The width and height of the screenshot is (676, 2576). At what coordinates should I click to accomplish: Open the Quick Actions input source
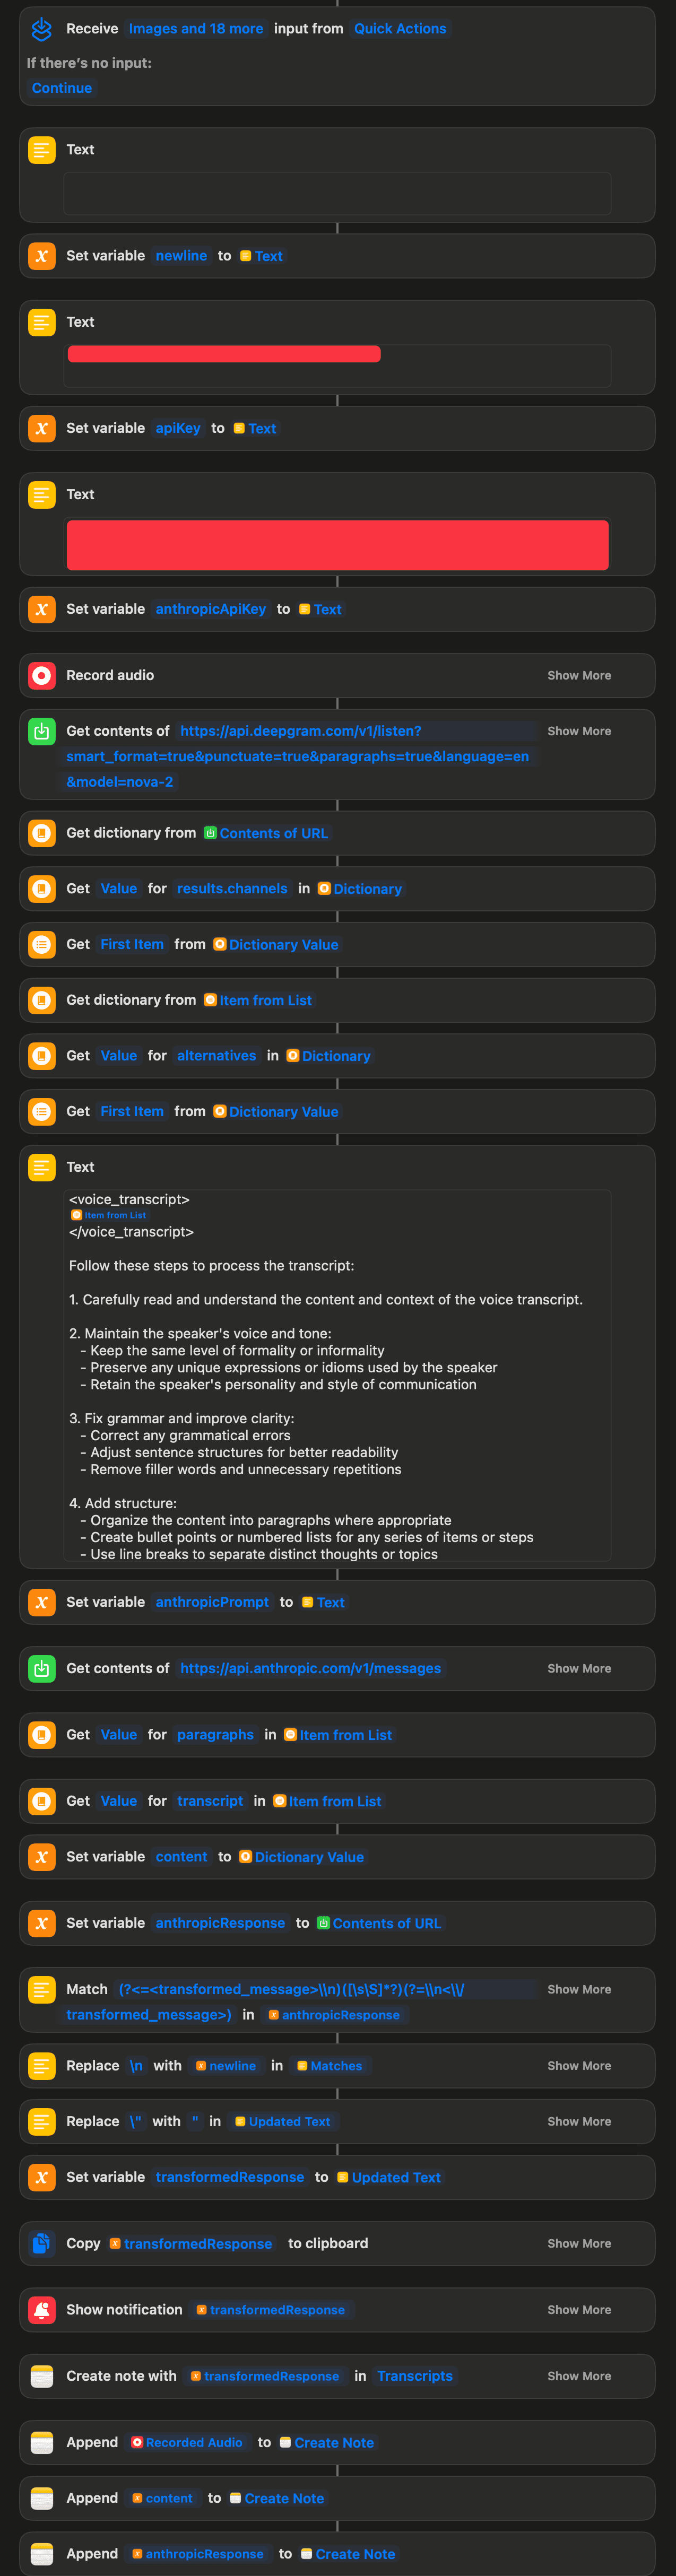[x=400, y=29]
